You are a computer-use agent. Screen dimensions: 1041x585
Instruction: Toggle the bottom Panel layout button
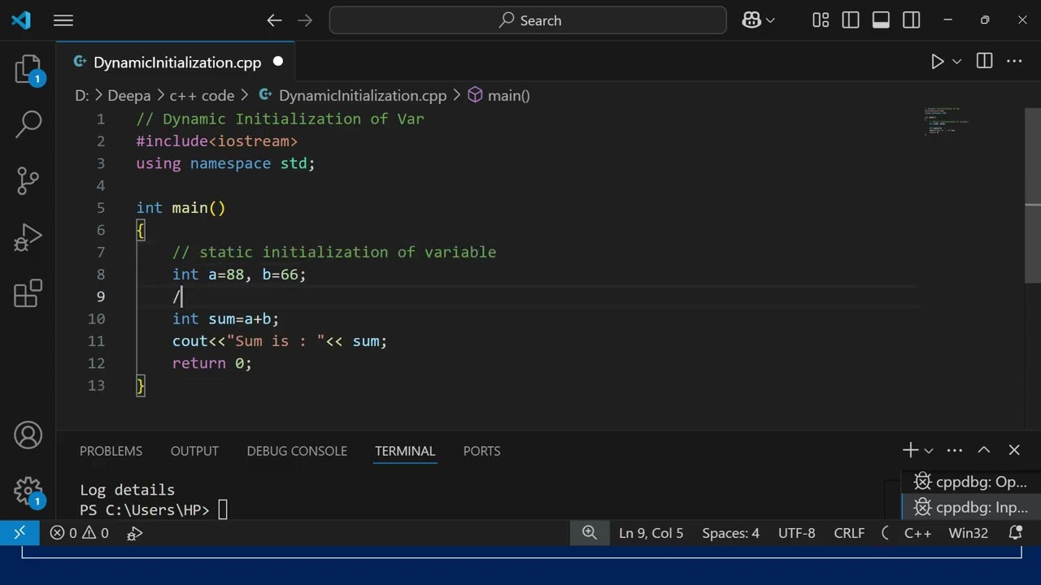pyautogui.click(x=881, y=20)
